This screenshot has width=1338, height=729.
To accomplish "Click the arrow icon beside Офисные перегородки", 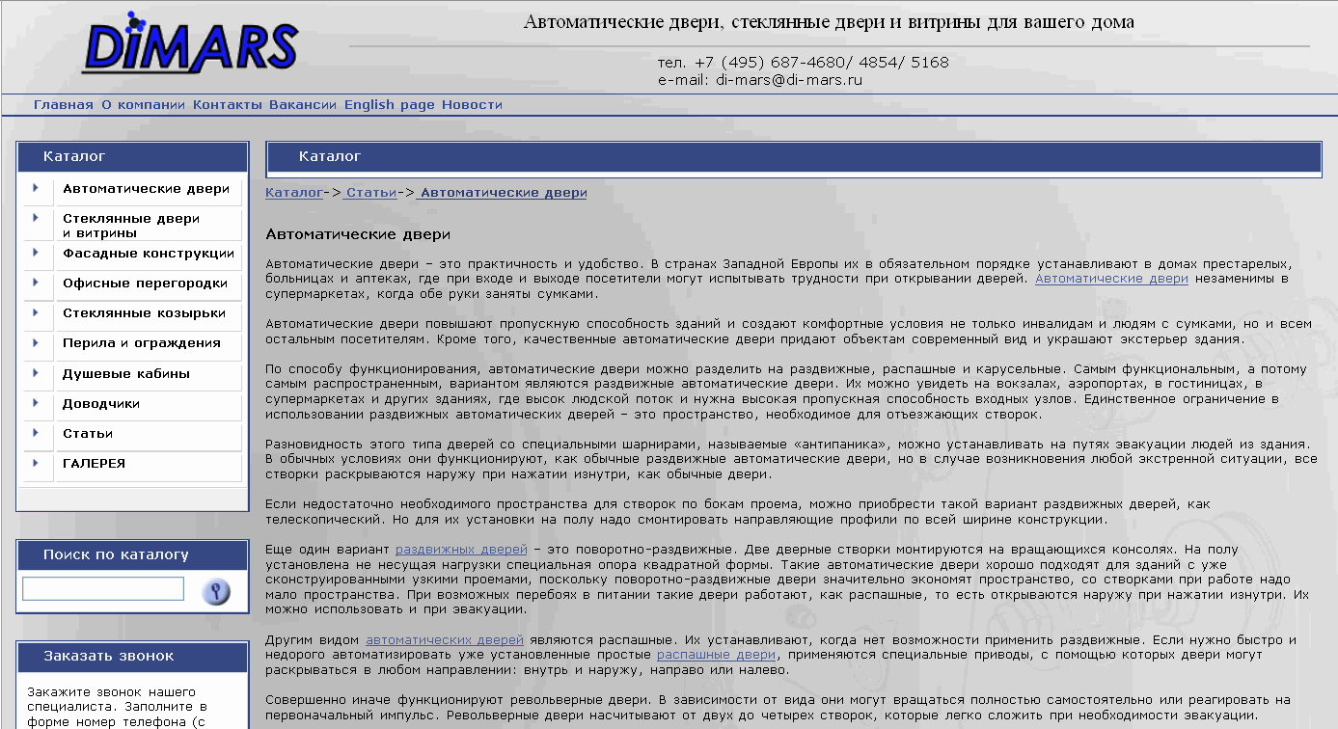I will click(37, 284).
